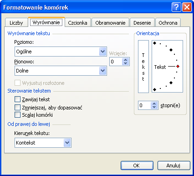
Task: Increase the Wcięcie spinner value
Action: [125, 60]
